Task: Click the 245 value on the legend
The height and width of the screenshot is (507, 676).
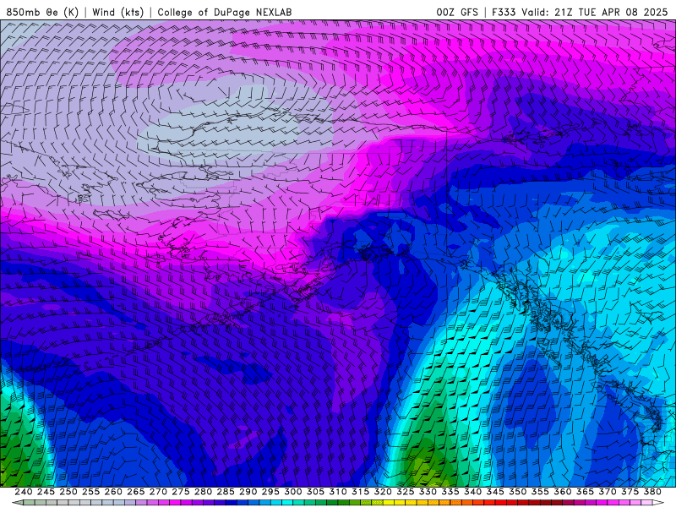Action: (46, 492)
